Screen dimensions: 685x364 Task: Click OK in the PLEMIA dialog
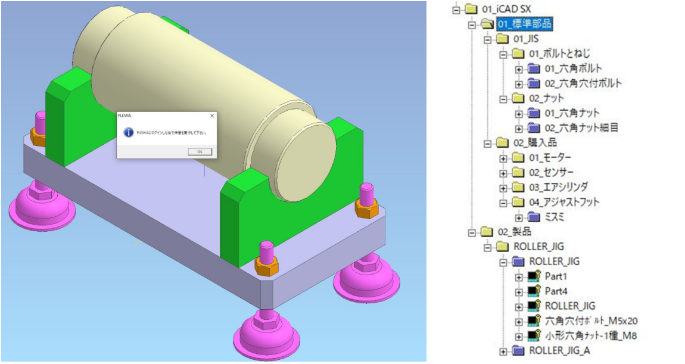(x=200, y=151)
